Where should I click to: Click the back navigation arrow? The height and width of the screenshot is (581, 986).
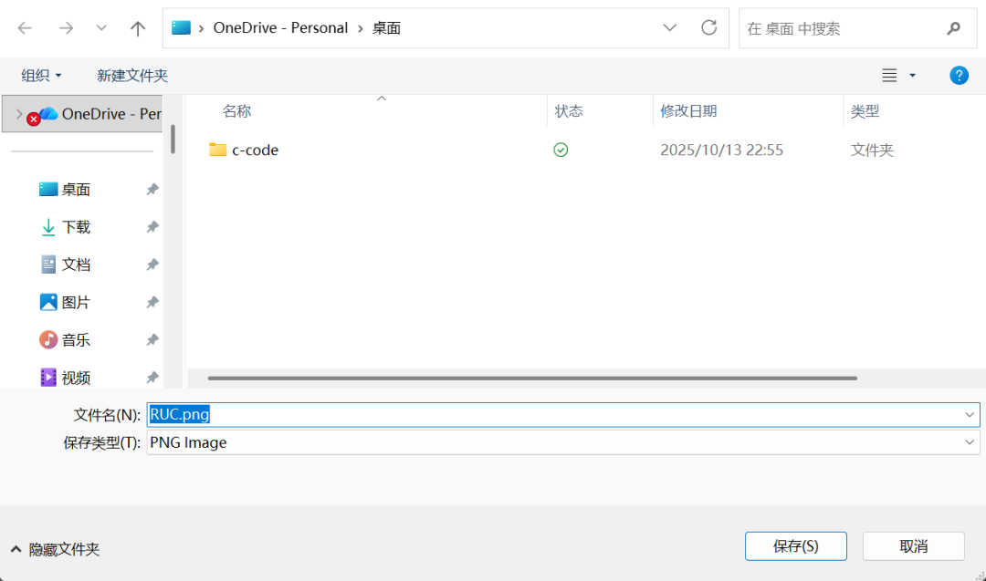(x=25, y=28)
